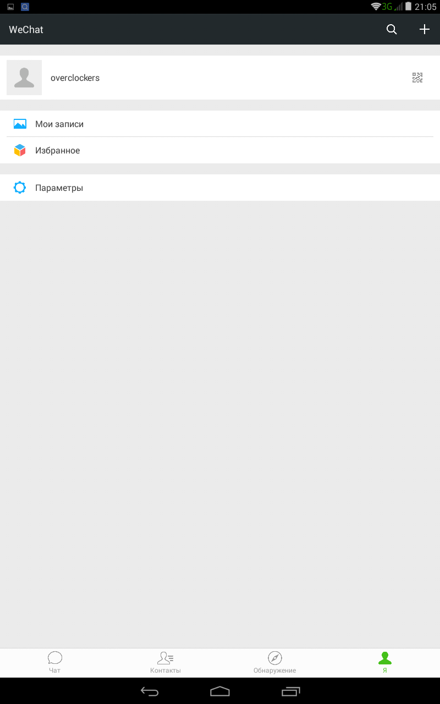This screenshot has width=440, height=704.
Task: Tap the profile avatar placeholder
Action: 24,78
